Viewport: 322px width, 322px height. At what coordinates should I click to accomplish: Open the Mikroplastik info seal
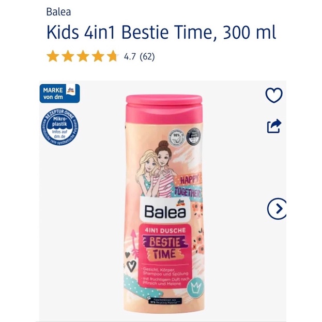[59, 127]
